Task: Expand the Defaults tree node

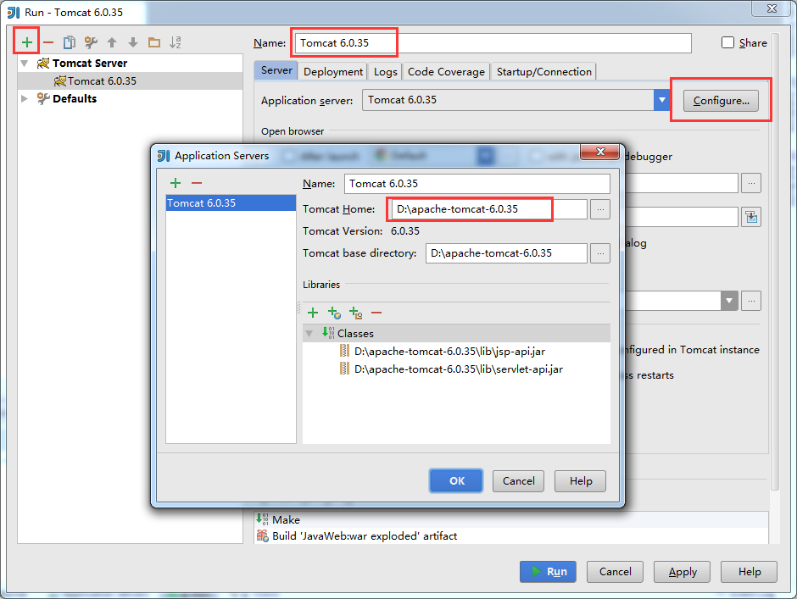Action: click(x=25, y=98)
